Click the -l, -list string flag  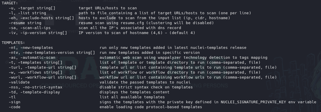(x=27, y=13)
